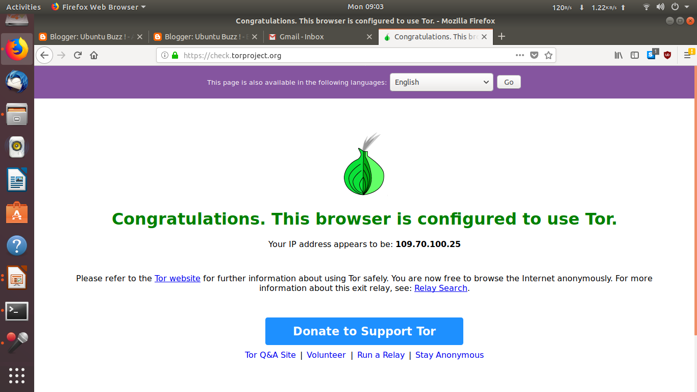The height and width of the screenshot is (392, 697).
Task: Open the Firefox Web Browser app menu
Action: click(98, 7)
